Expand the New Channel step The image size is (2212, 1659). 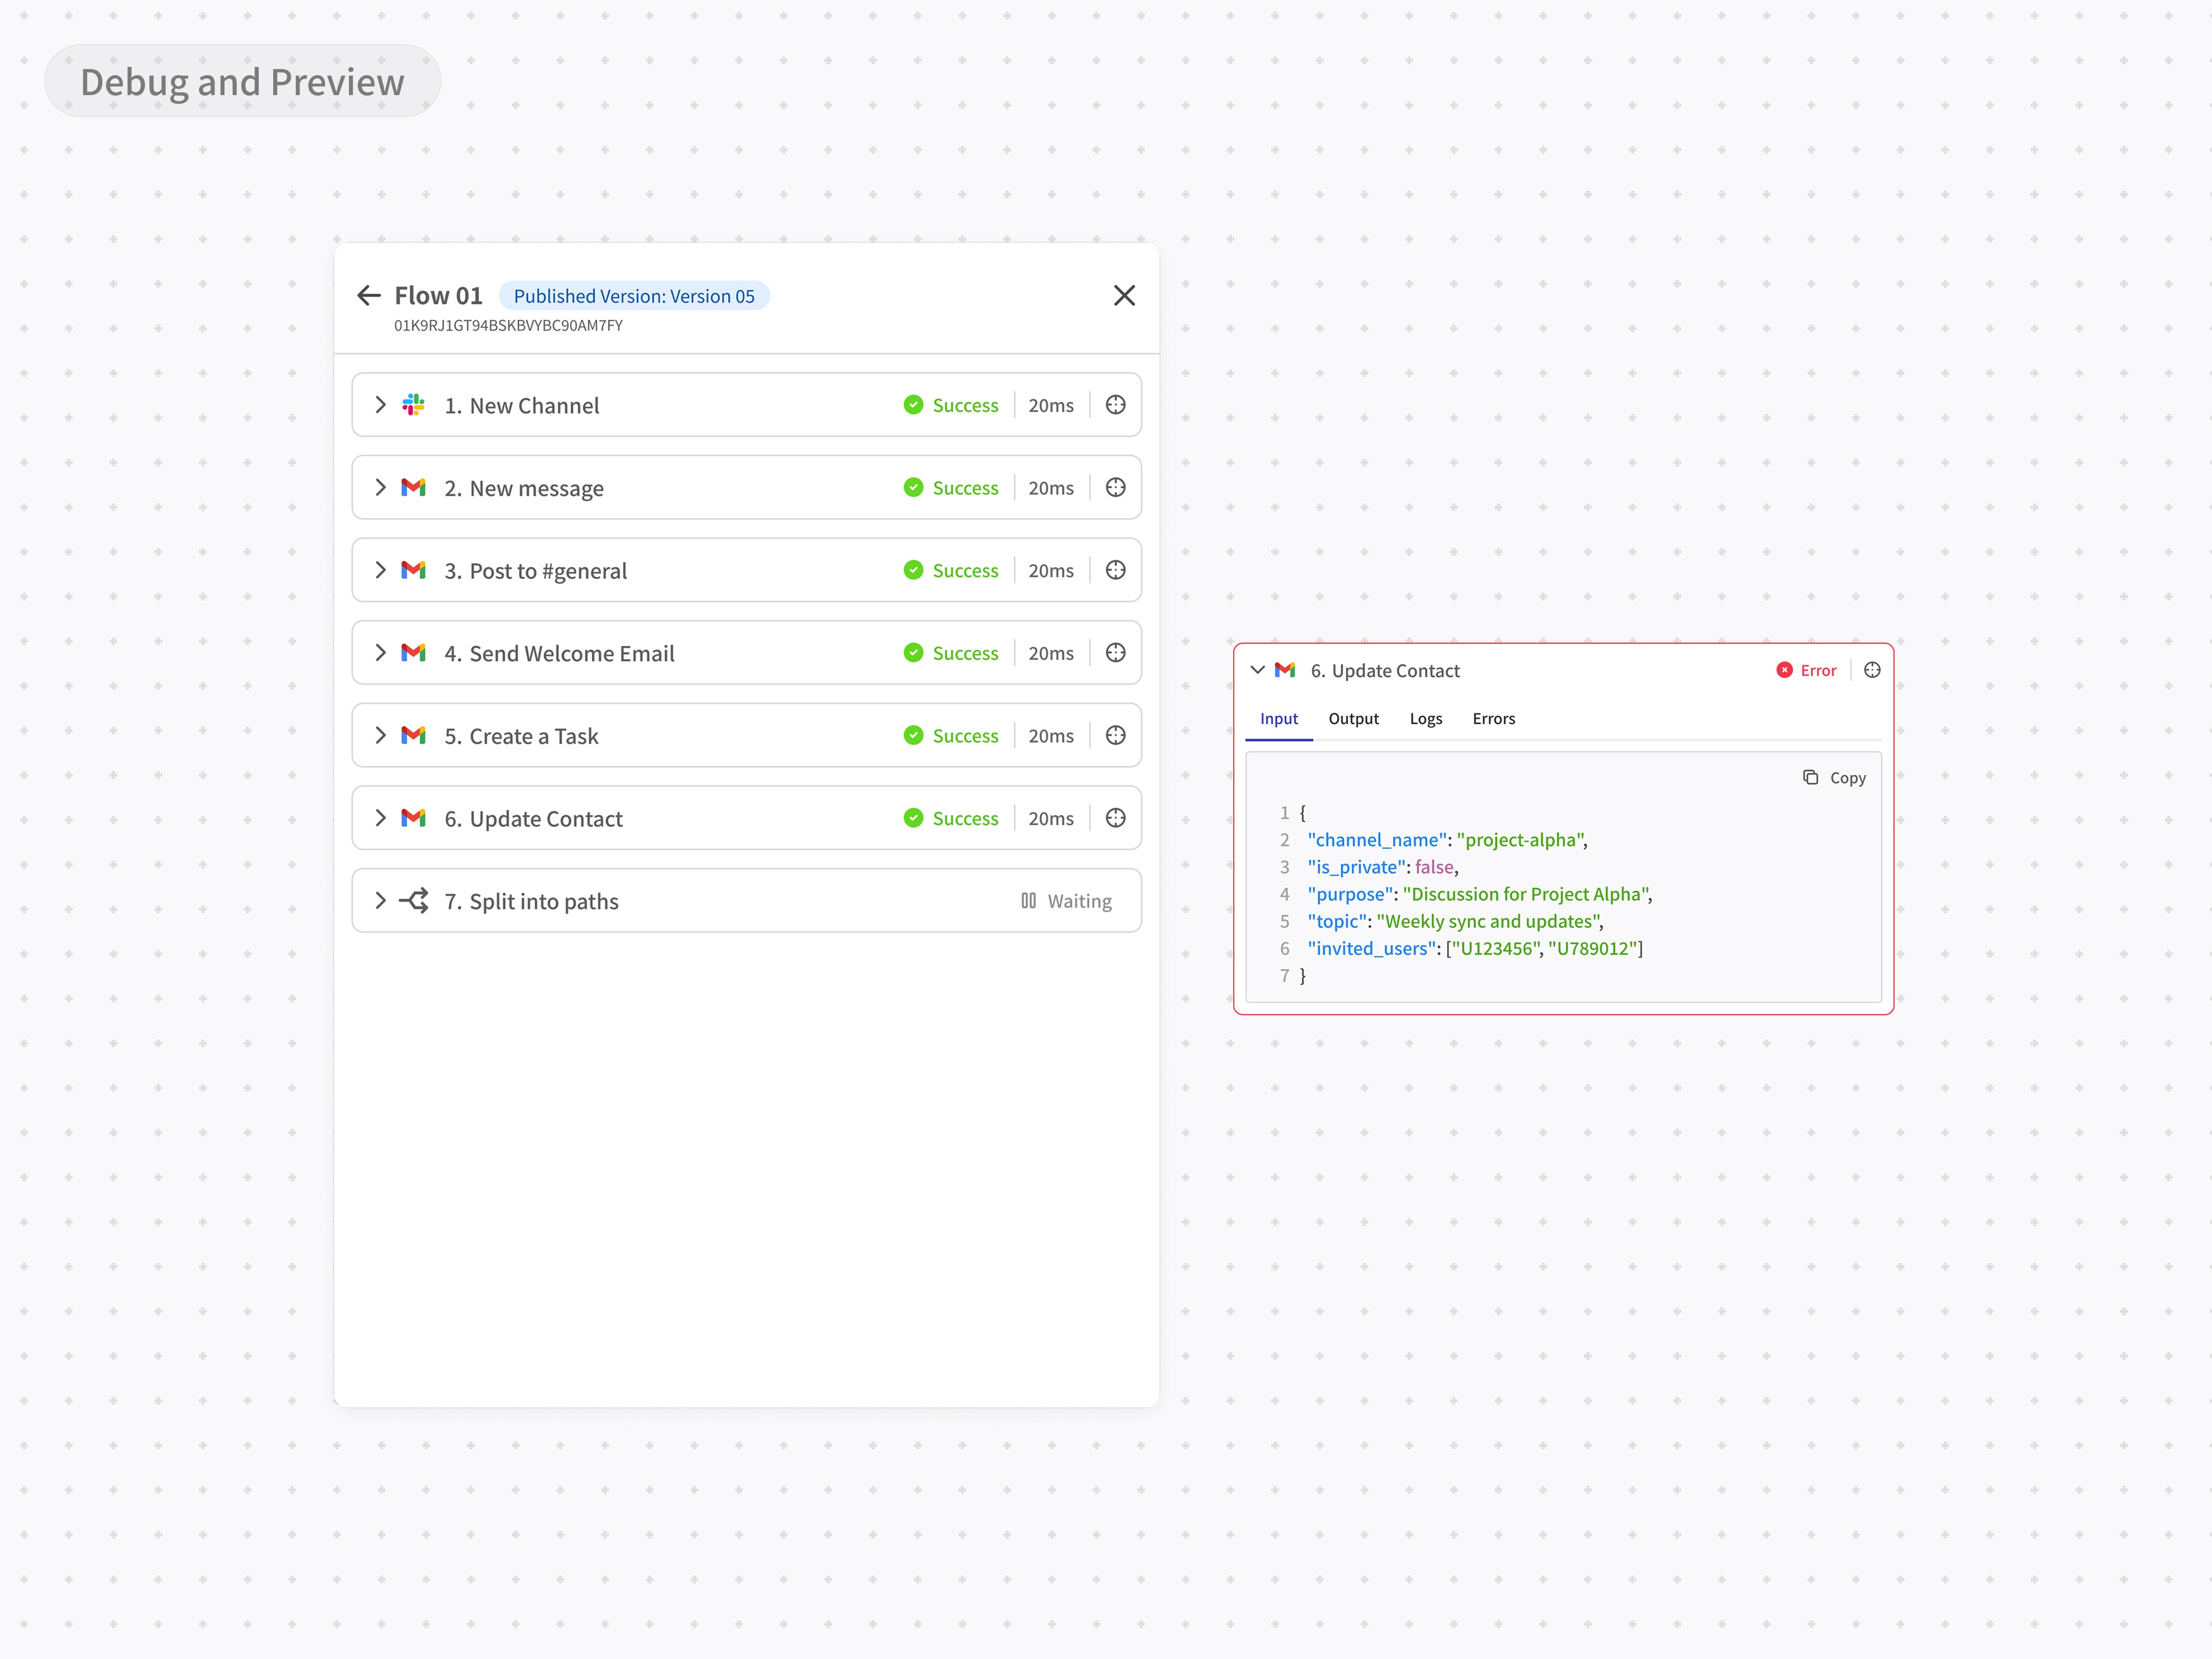[380, 405]
